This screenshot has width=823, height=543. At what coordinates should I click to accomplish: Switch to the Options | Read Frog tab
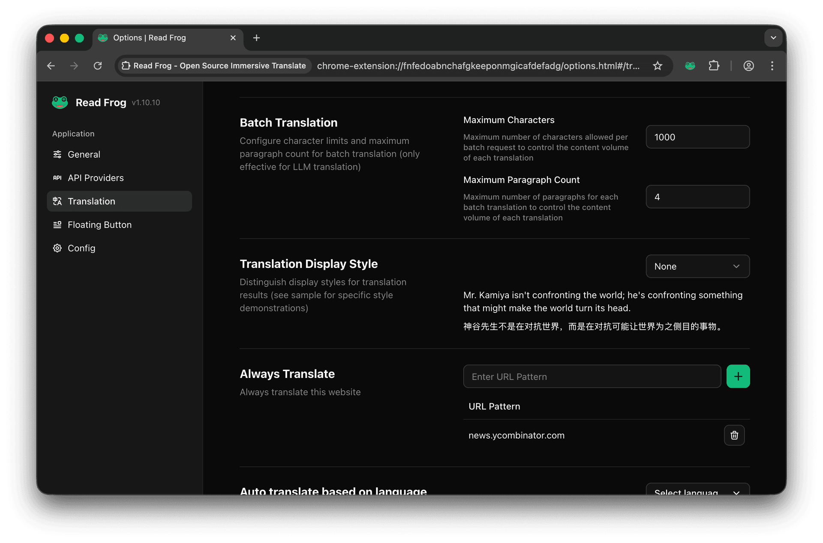(x=149, y=38)
